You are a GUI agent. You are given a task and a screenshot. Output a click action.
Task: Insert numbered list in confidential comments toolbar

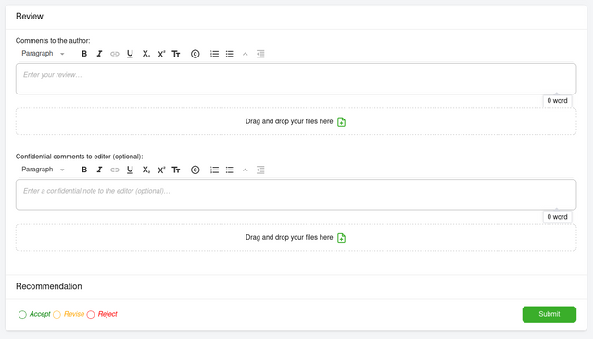[214, 170]
